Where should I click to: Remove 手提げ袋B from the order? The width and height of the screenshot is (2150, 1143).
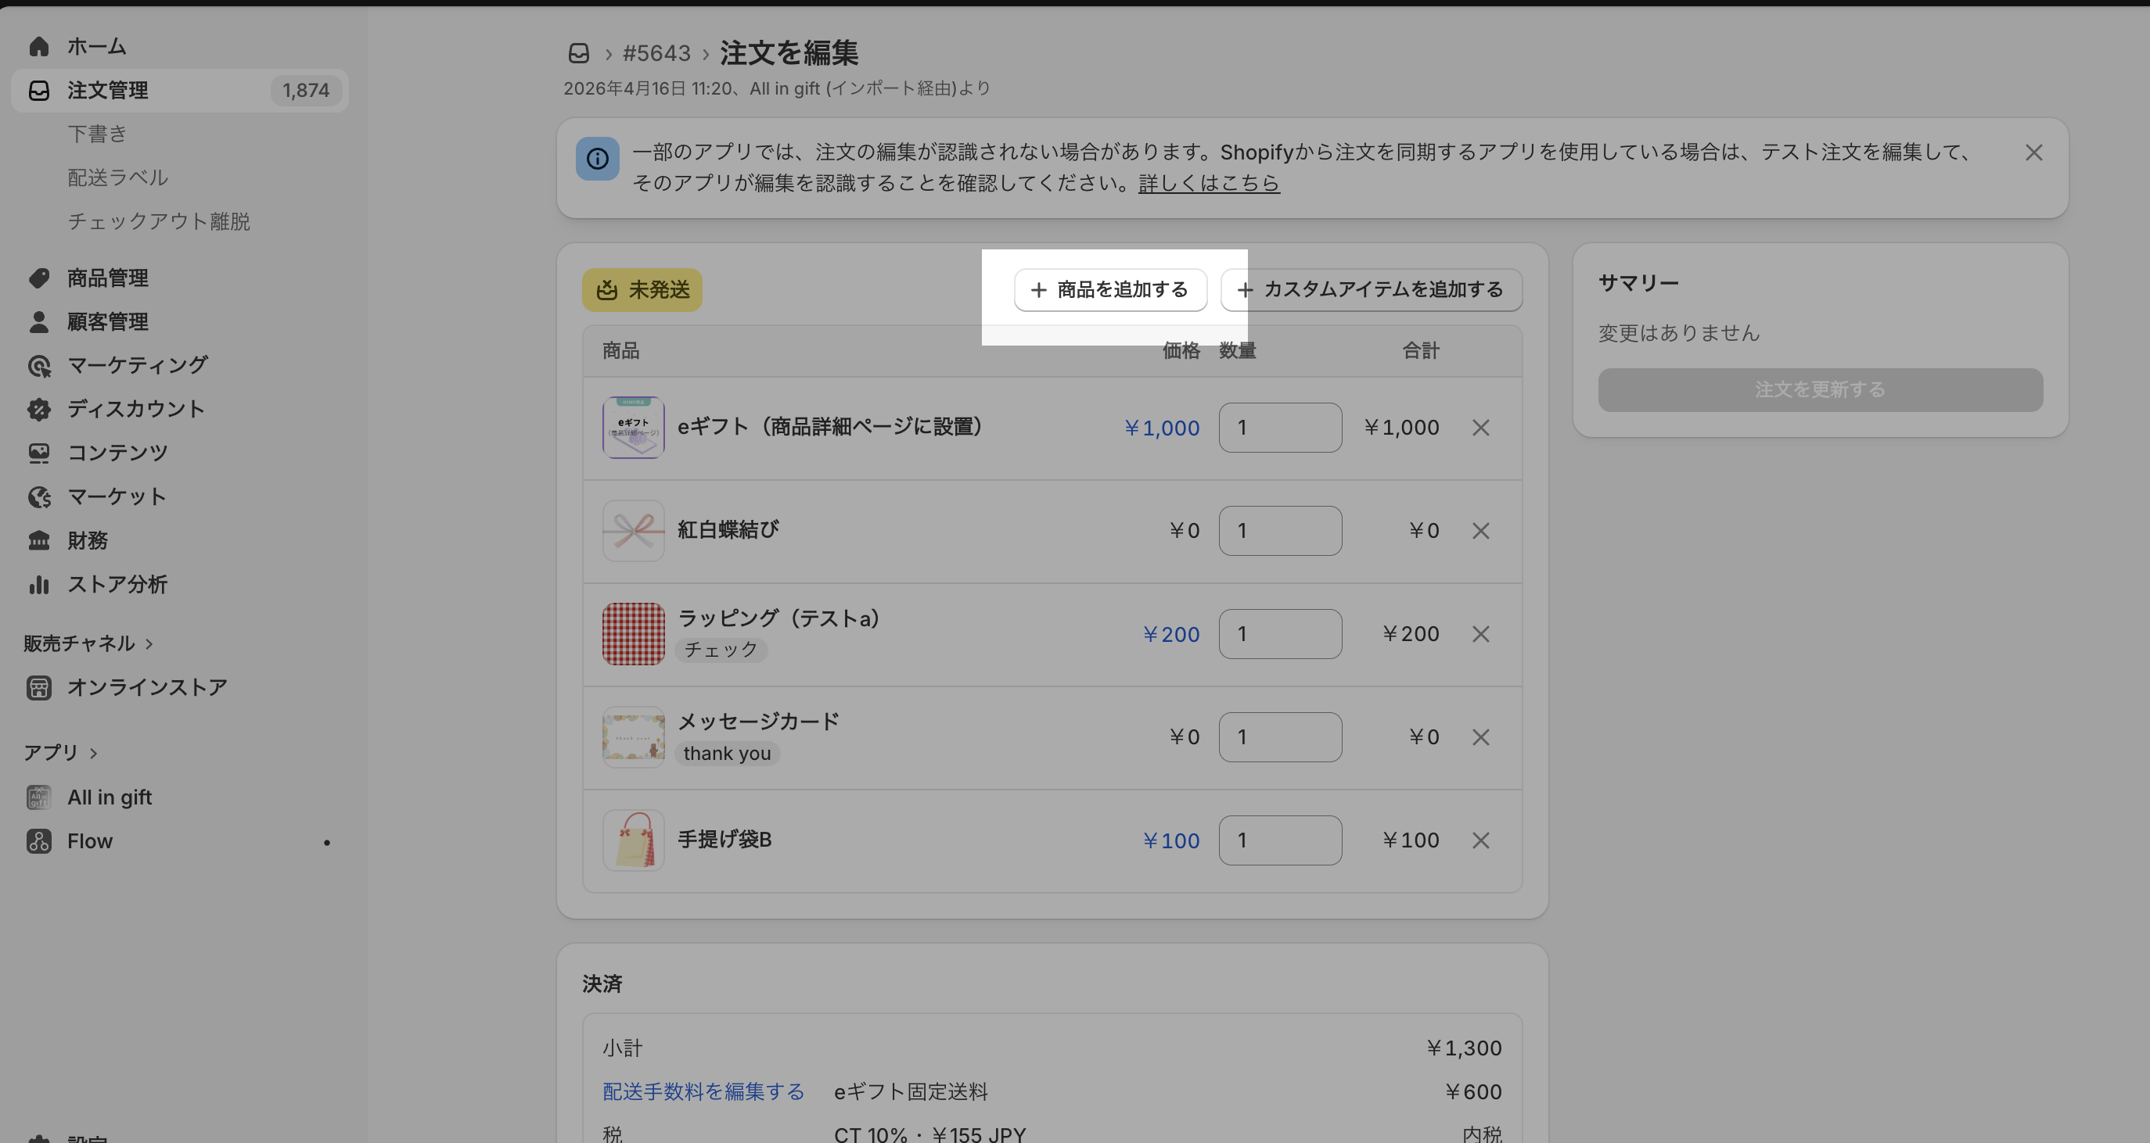click(x=1480, y=840)
